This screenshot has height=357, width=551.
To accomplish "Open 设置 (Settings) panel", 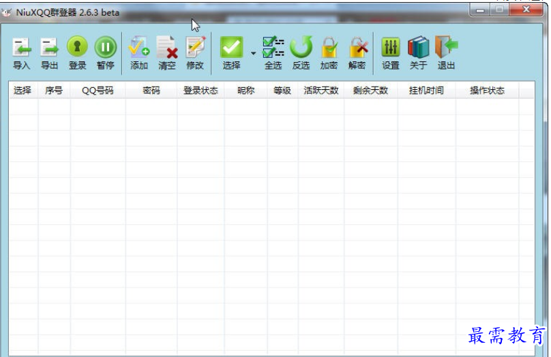I will [391, 52].
